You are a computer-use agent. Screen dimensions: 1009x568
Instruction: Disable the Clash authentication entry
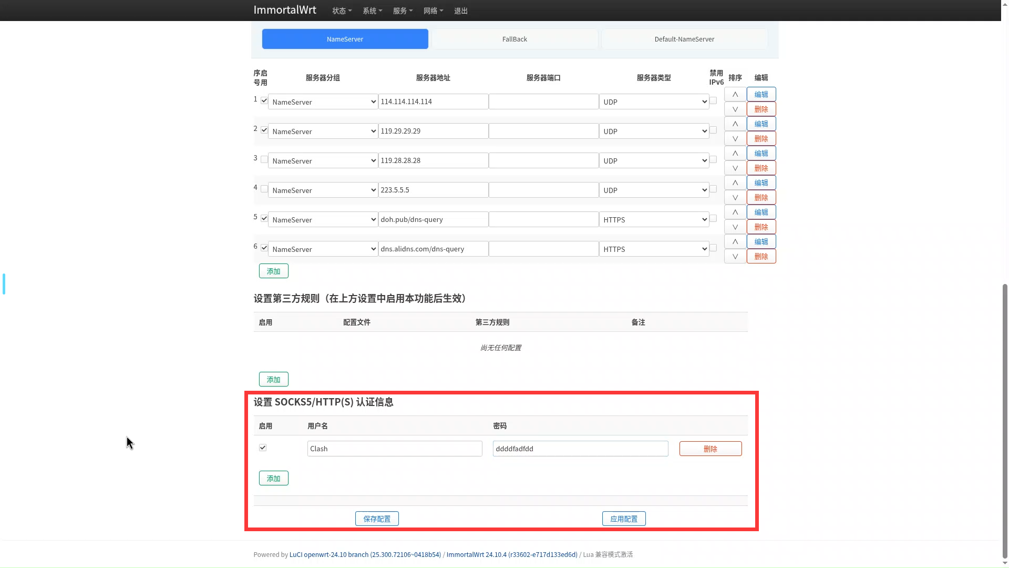(x=263, y=448)
